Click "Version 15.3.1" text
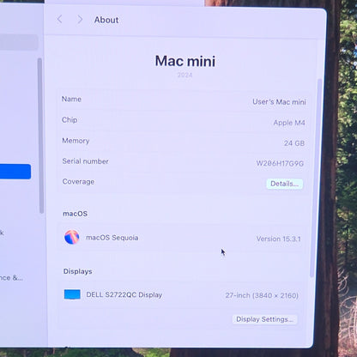This screenshot has width=357, height=357. coord(278,239)
